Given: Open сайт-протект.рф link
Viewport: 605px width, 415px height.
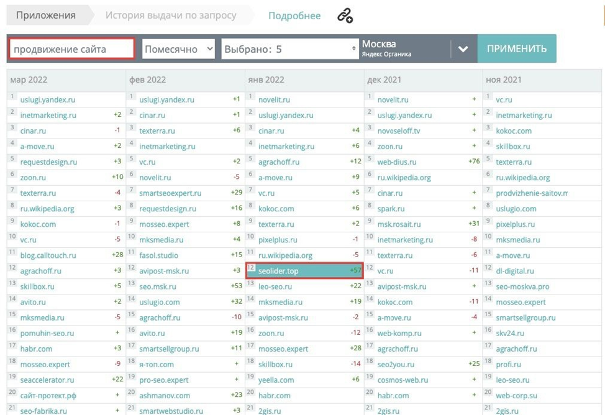Looking at the screenshot, I should coord(48,395).
